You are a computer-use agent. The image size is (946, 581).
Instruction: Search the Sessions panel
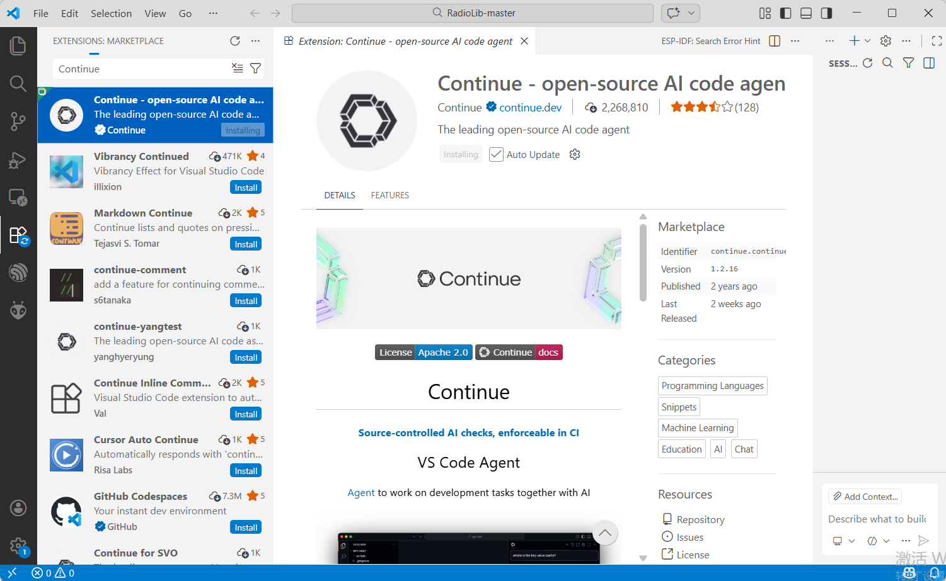click(887, 63)
